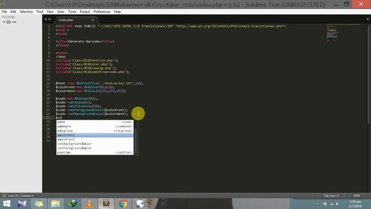Open Sticky Notes from the taskbar
The image size is (371, 209).
[x=39, y=204]
